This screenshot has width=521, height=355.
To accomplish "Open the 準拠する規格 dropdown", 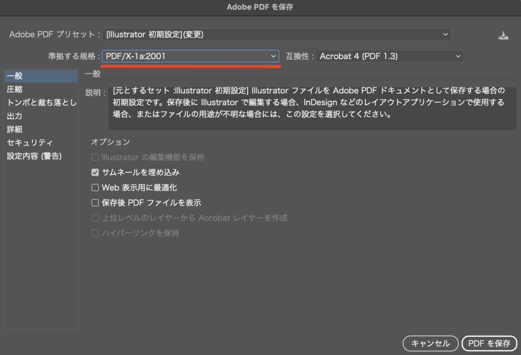I will (x=190, y=56).
